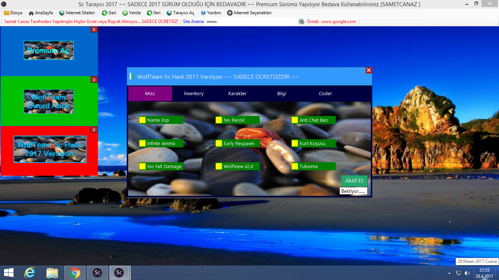Open İnternet Siteleri menu
This screenshot has width=499, height=280.
pos(77,13)
